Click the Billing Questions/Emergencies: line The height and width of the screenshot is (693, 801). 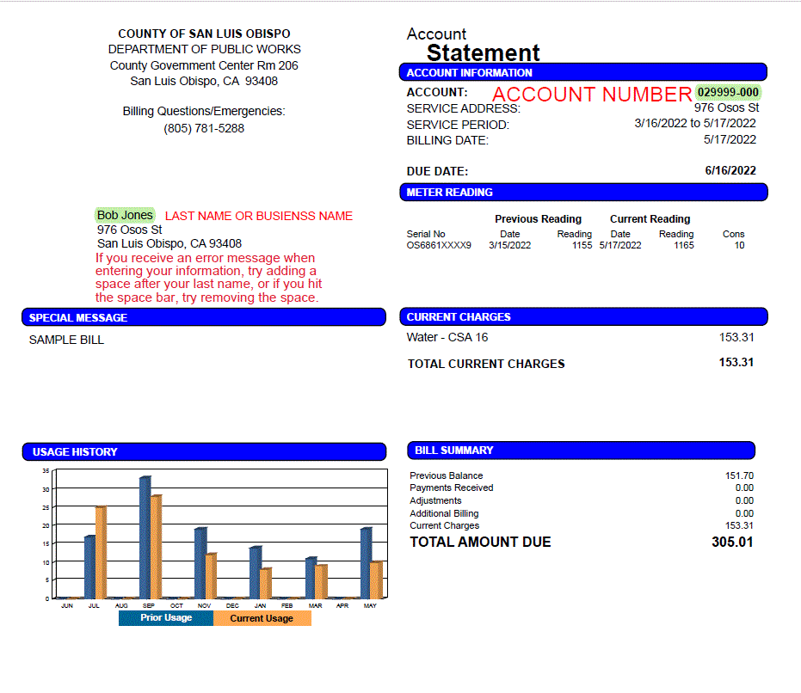click(x=204, y=111)
